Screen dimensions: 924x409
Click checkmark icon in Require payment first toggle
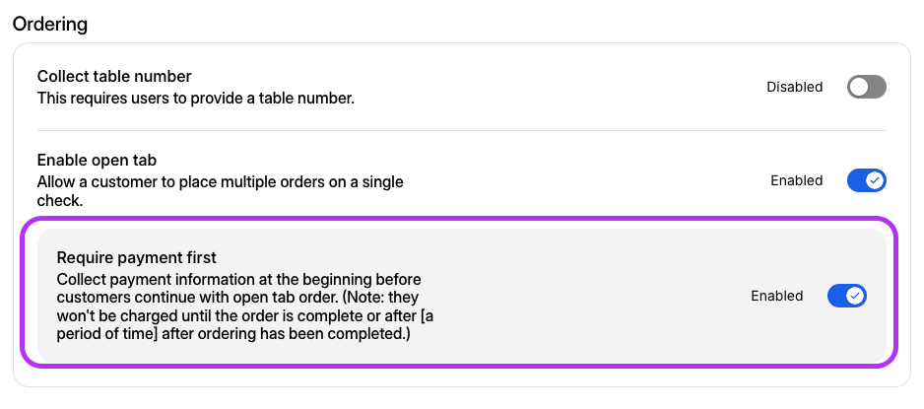[x=855, y=296]
